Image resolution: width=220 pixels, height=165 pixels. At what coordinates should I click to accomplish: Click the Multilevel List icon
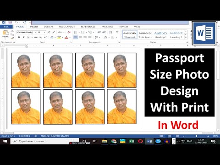click(x=90, y=32)
